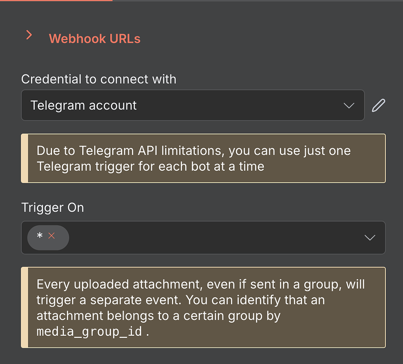Viewport: 403px width, 364px height.
Task: Click the Trigger On dropdown arrow icon
Action: click(x=369, y=237)
